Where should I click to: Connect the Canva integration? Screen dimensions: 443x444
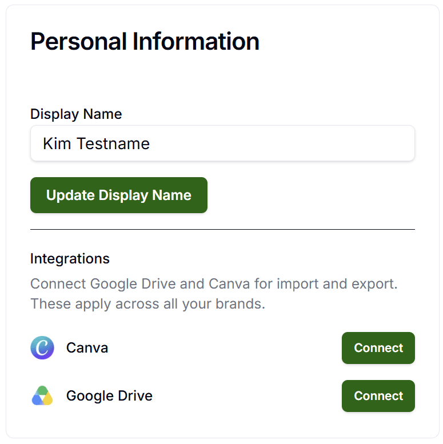(378, 348)
